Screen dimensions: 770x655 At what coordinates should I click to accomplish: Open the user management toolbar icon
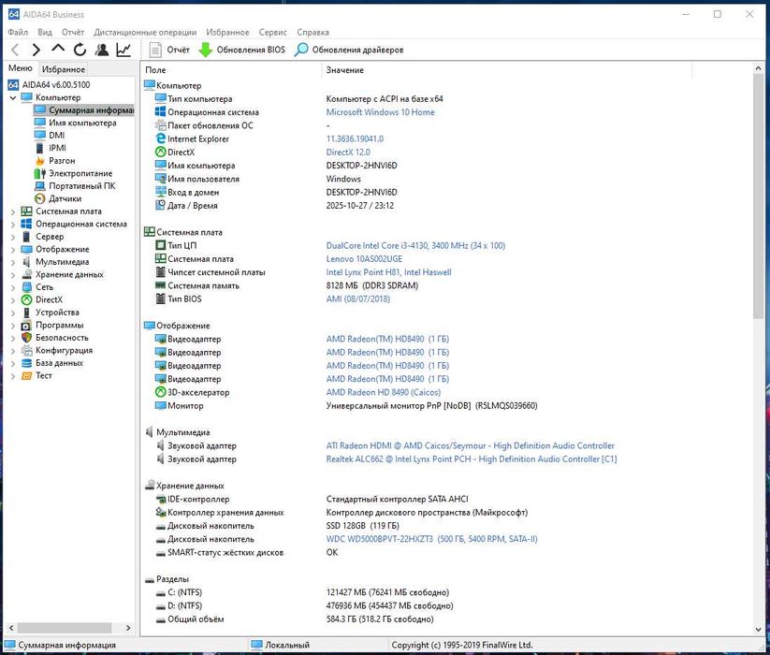point(102,50)
